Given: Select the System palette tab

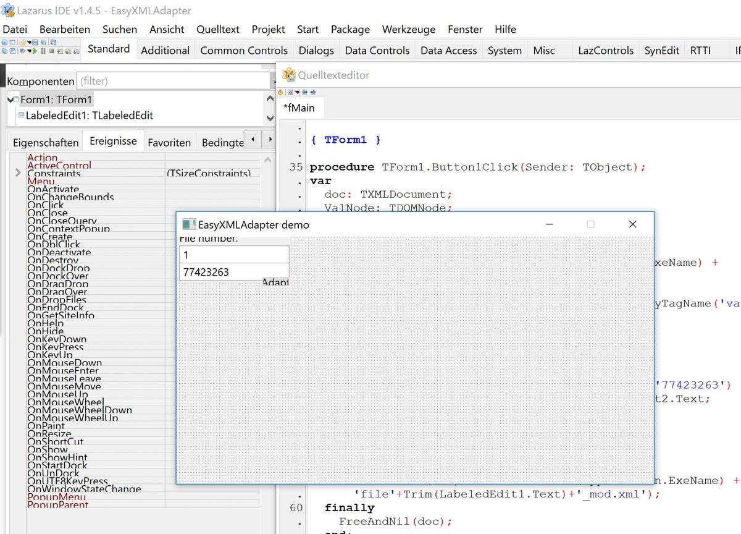Looking at the screenshot, I should tap(504, 51).
